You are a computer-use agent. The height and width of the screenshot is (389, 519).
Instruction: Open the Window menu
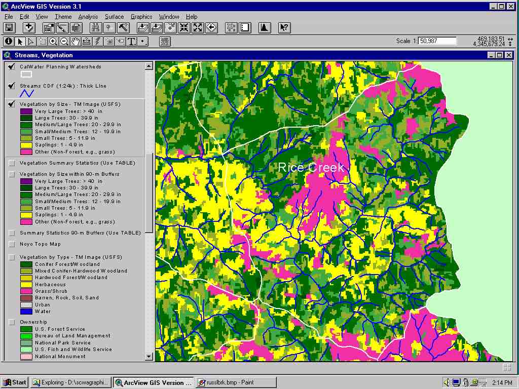click(169, 17)
